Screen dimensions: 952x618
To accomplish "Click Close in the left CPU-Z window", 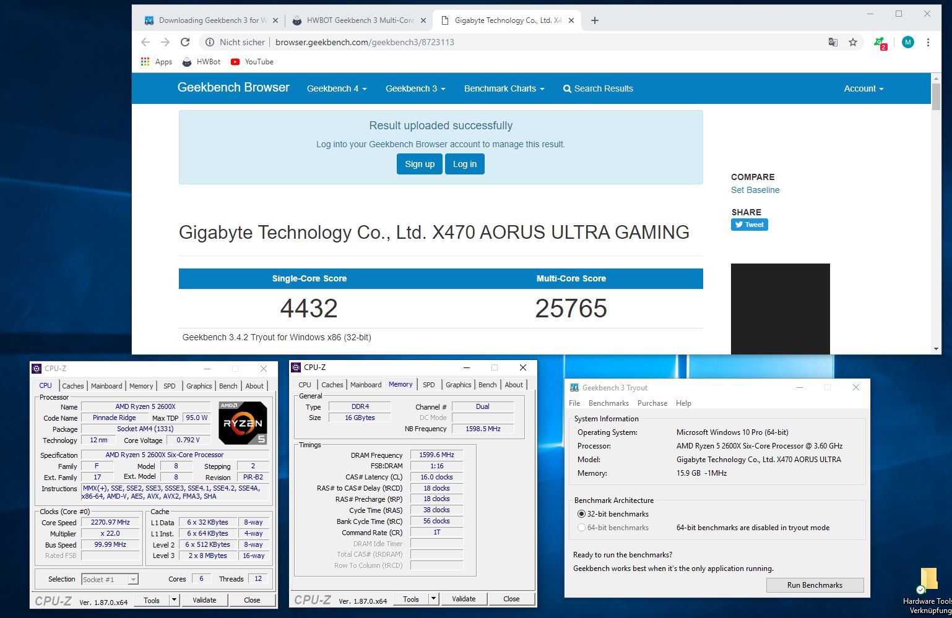I will 252,600.
